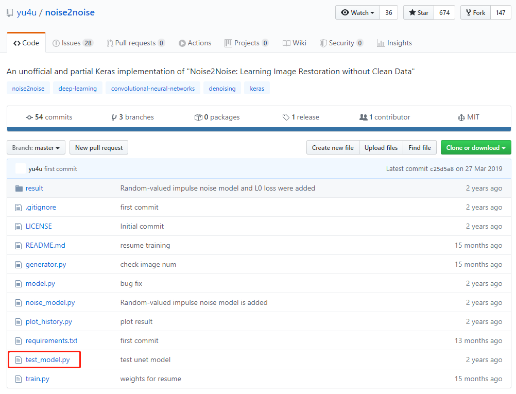Click the file icon beside model.py
516x394 pixels.
(19, 284)
